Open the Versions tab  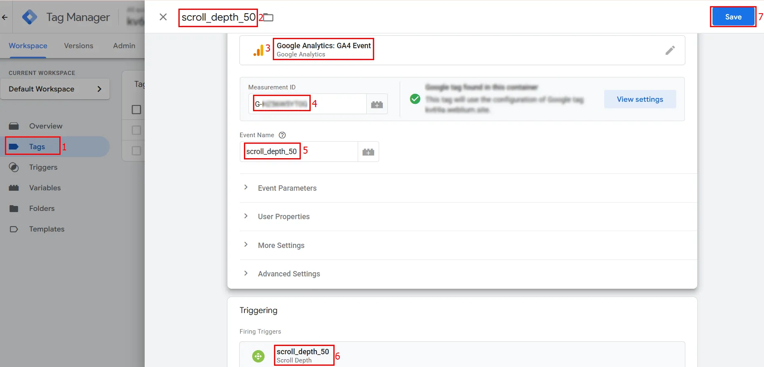(x=78, y=46)
